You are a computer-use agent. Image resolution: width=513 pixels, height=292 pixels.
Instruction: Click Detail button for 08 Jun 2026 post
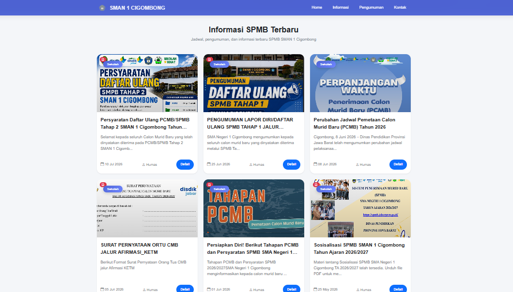pyautogui.click(x=398, y=164)
